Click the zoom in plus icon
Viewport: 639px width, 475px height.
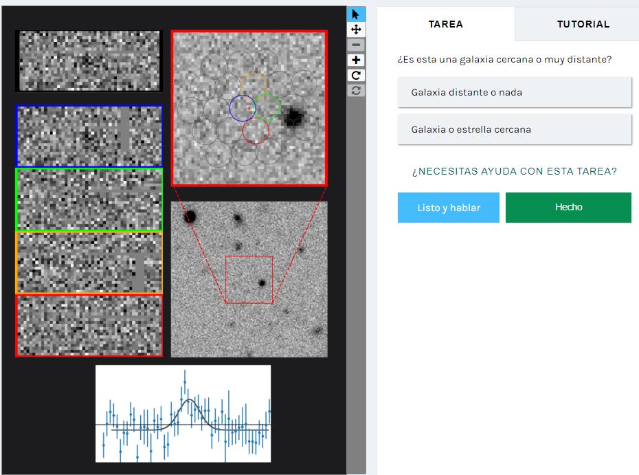[356, 60]
